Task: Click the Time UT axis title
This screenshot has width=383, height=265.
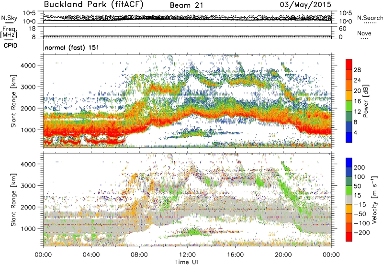Action: (187, 262)
